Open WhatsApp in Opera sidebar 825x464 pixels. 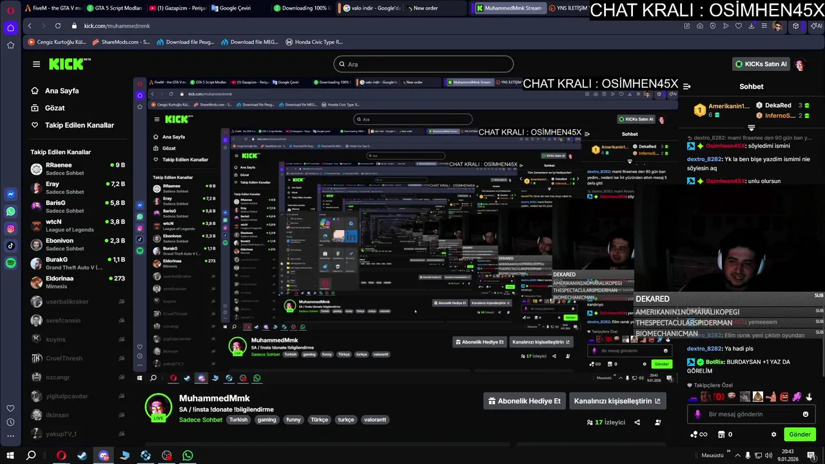[x=11, y=211]
